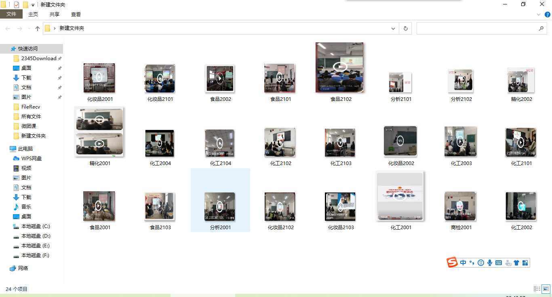Select the 化工2001 video thumbnail
Screen dimensions: 552x297
[400, 196]
